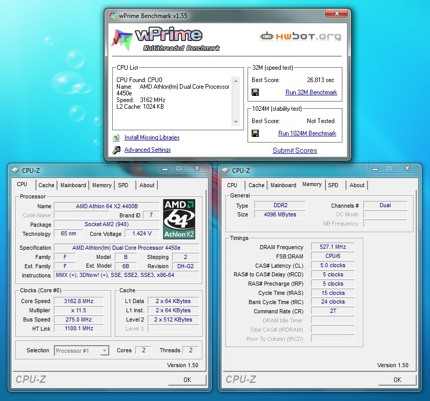Image resolution: width=430 pixels, height=401 pixels.
Task: Click the CPU List scrollbar up arrow
Action: (x=236, y=81)
